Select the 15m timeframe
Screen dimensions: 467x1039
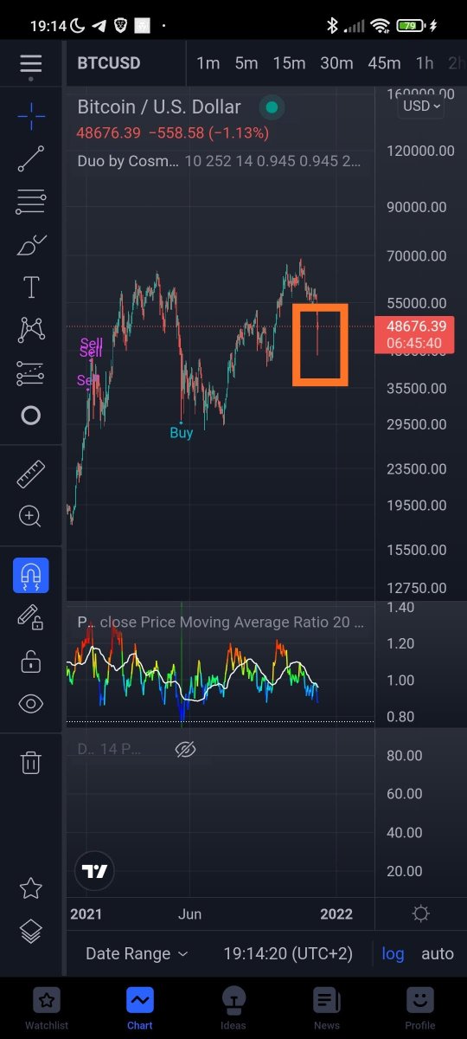pyautogui.click(x=289, y=63)
